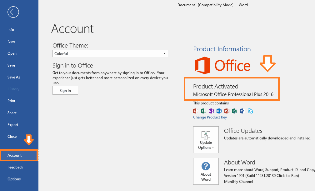Select the Account entry in the sidebar
This screenshot has width=315, height=191.
[14, 155]
